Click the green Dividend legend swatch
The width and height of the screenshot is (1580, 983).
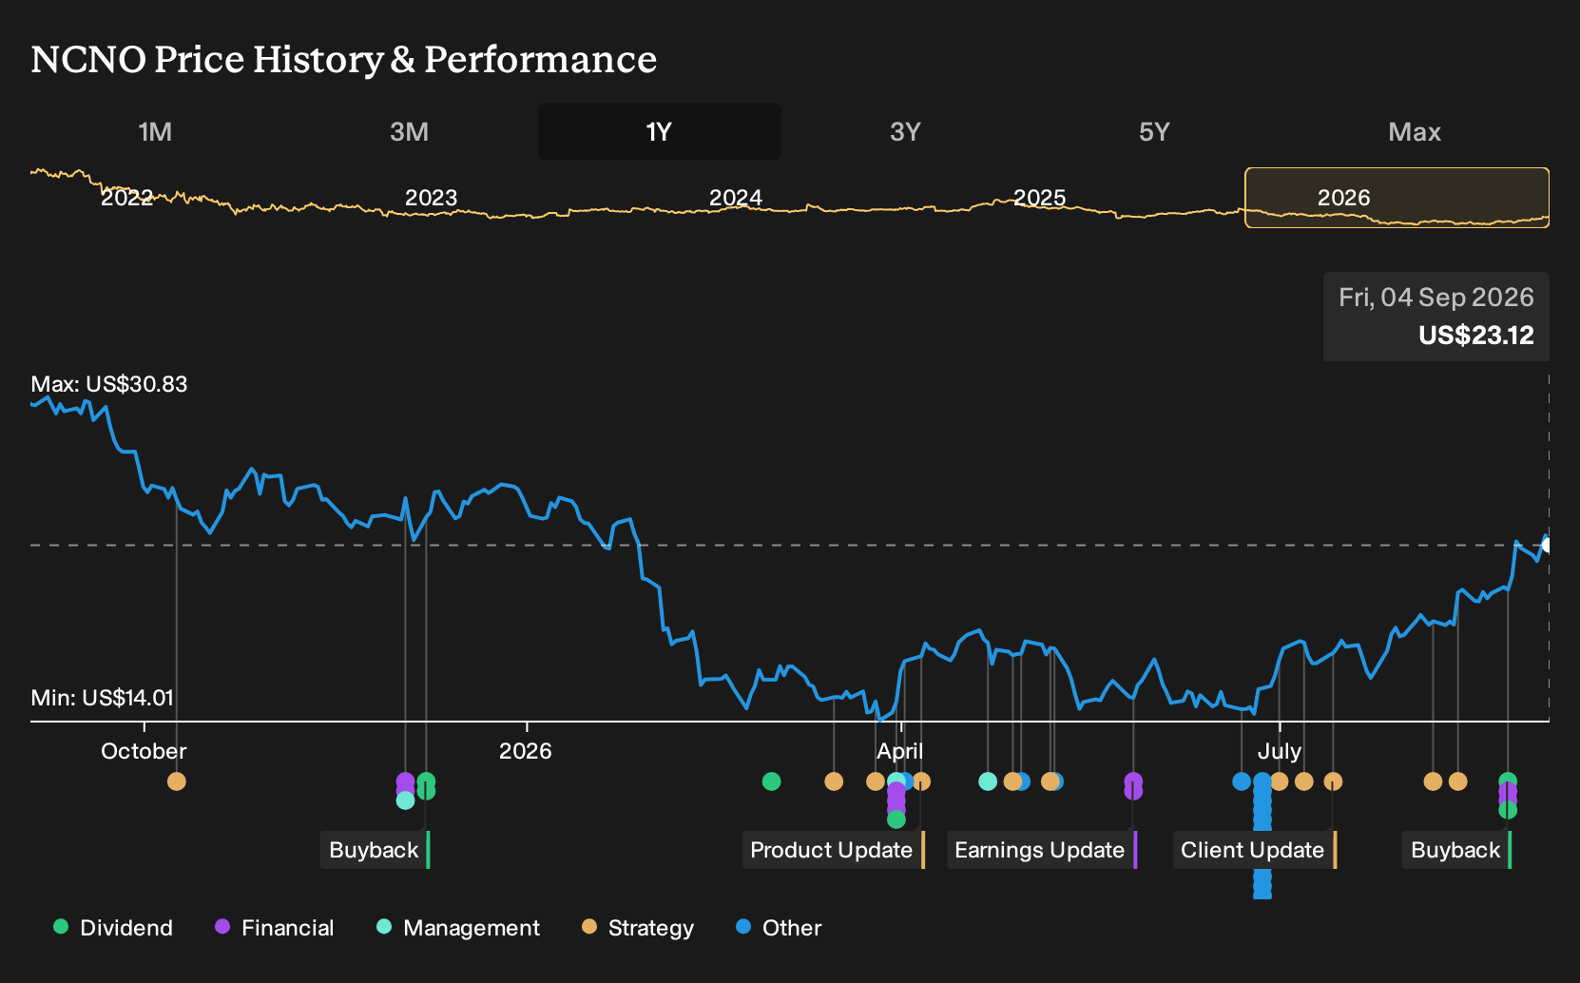click(x=61, y=927)
